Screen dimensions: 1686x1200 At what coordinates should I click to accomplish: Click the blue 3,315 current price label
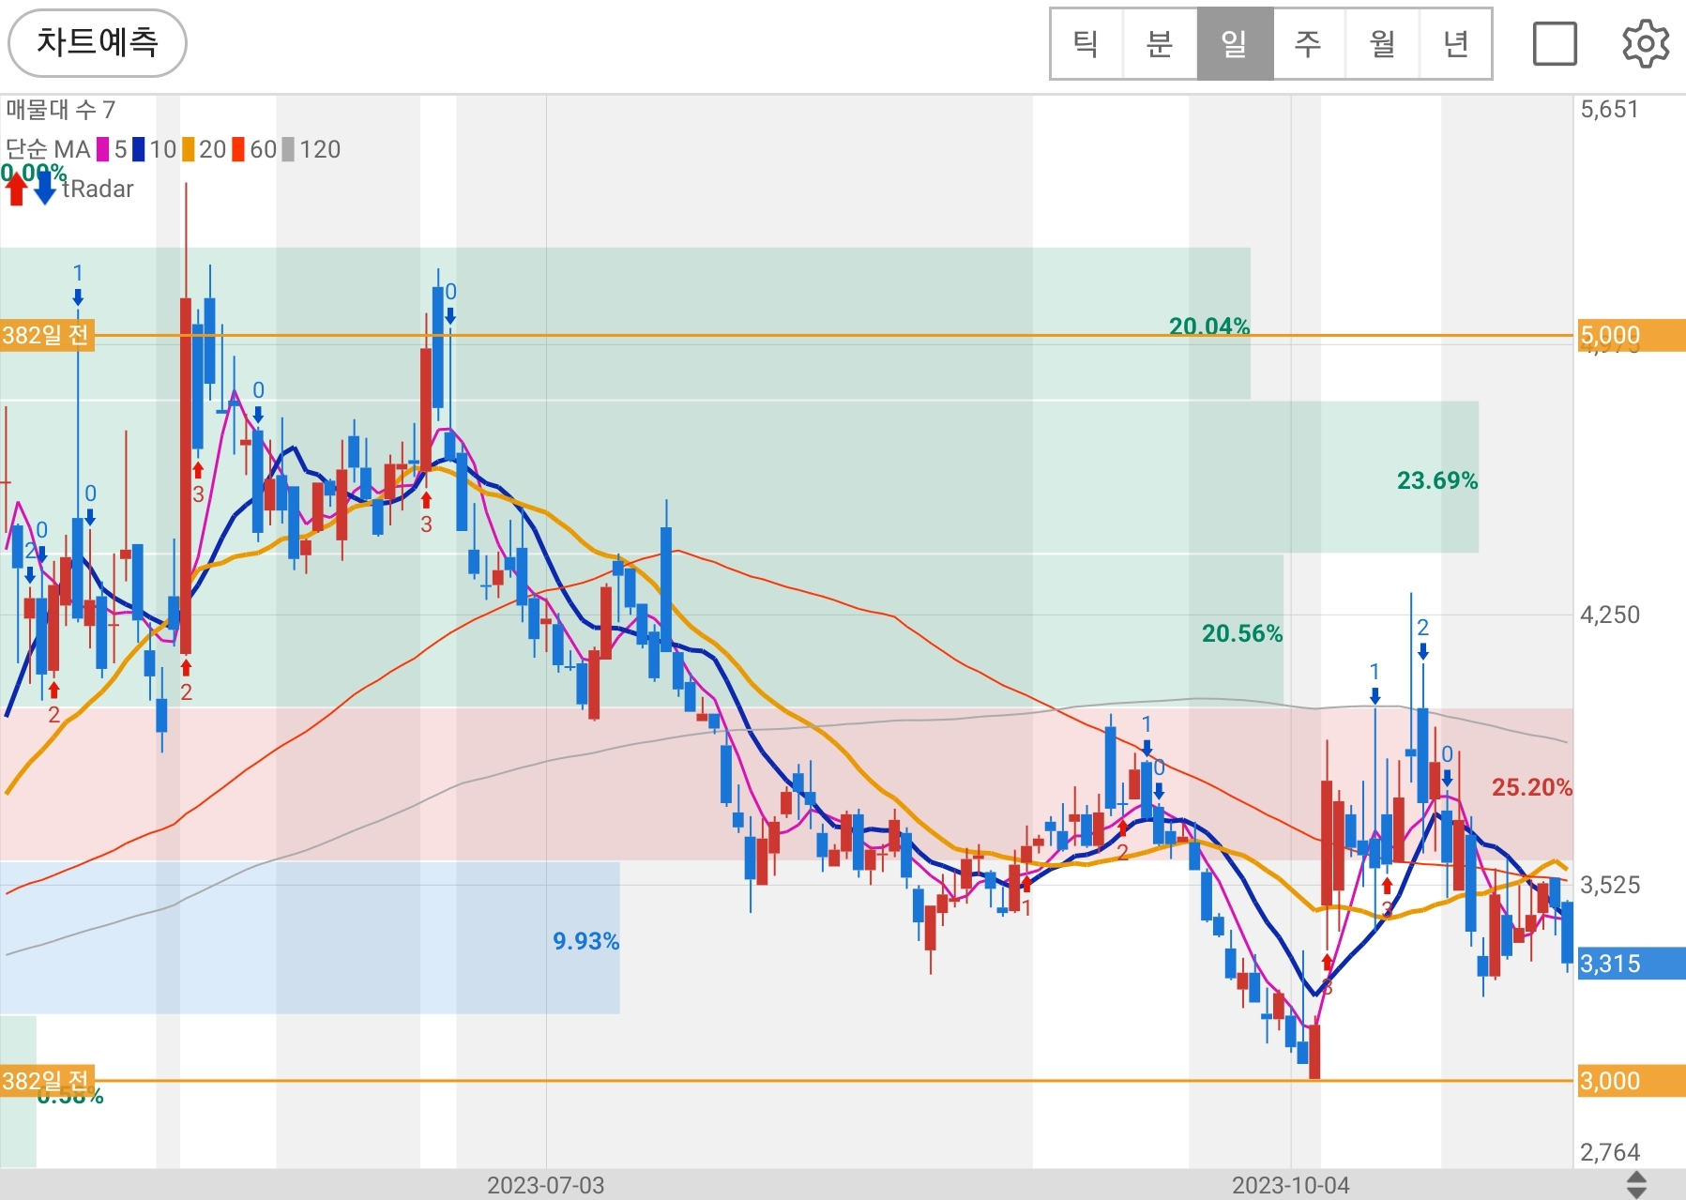[1632, 964]
